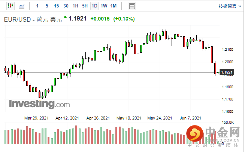Switch to the 5H timeframe

(85, 6)
